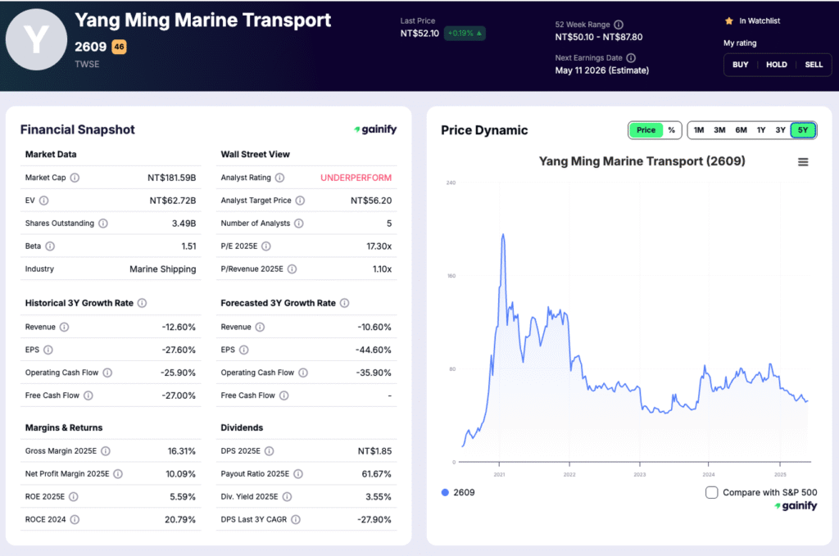Switch chart to percentage view
Image resolution: width=839 pixels, height=556 pixels.
point(670,129)
